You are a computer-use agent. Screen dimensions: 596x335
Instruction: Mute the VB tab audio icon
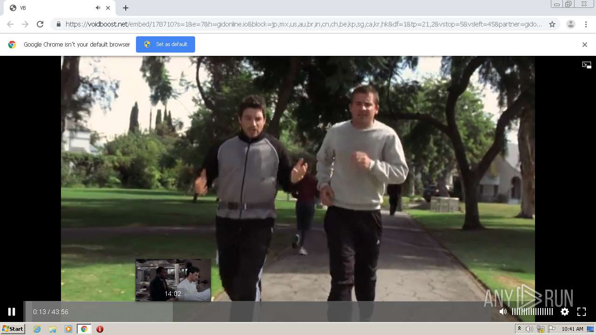[x=98, y=8]
